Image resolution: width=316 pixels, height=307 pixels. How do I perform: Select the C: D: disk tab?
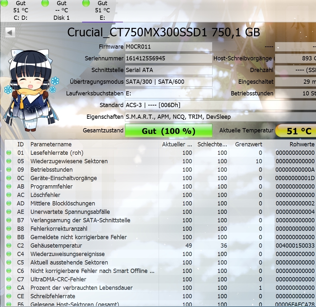20,10
